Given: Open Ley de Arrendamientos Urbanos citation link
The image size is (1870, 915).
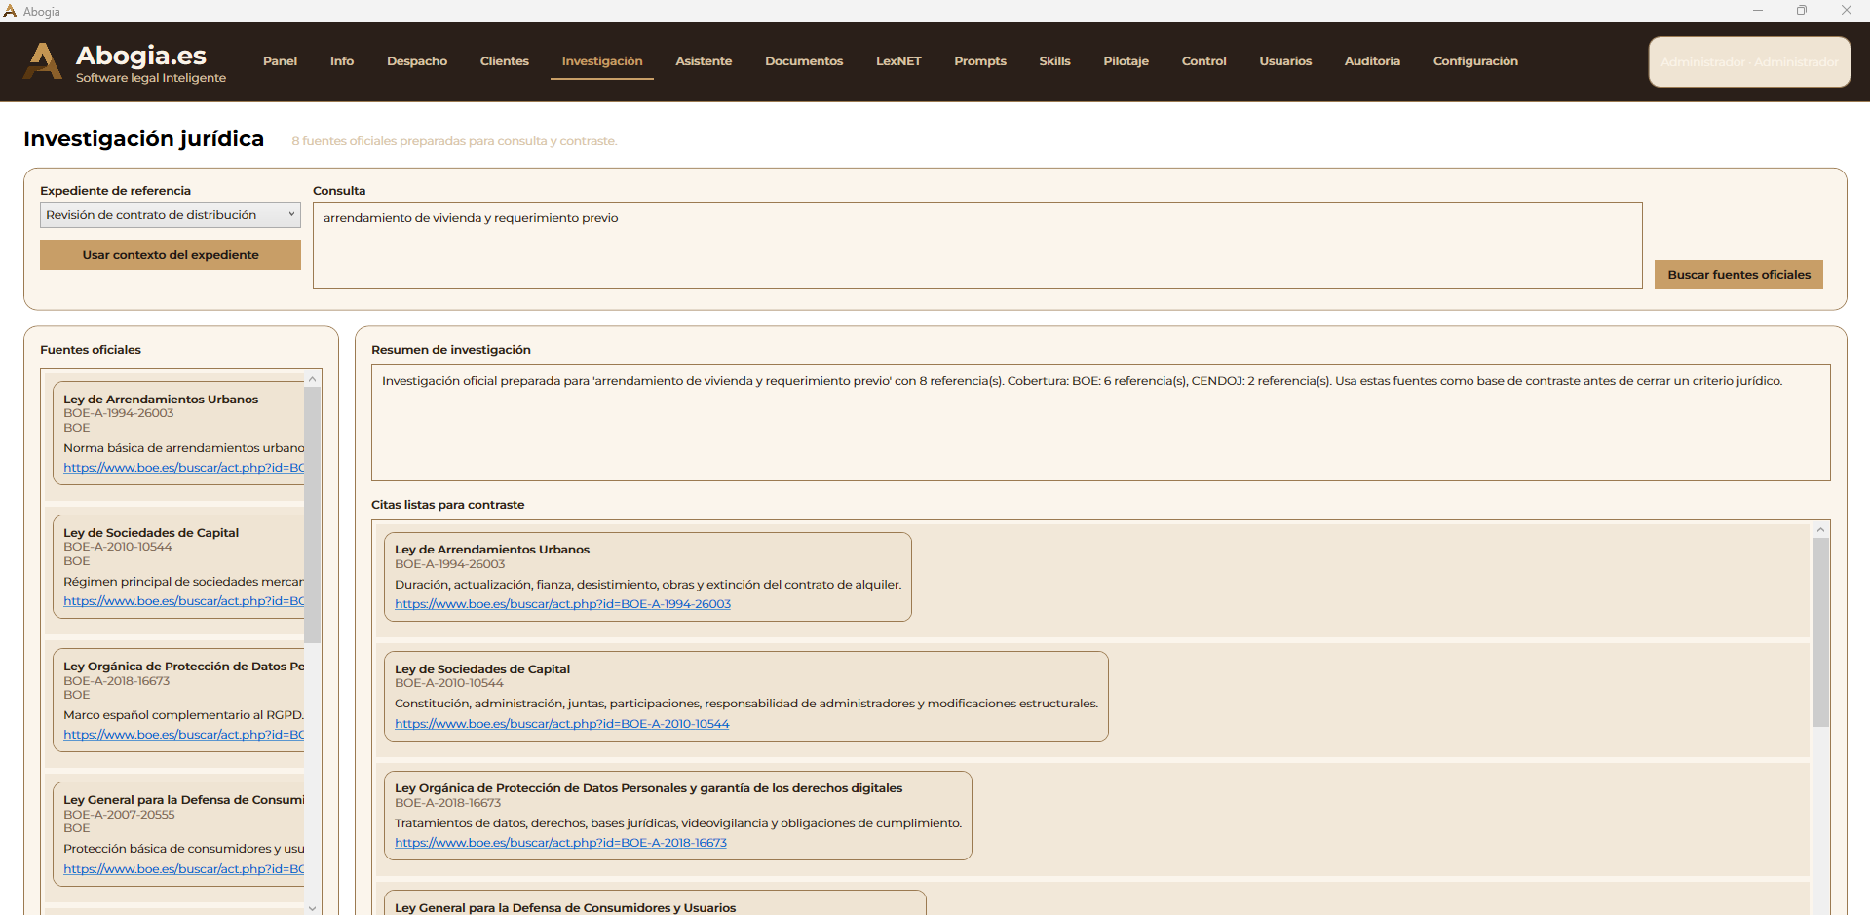Looking at the screenshot, I should tap(562, 604).
